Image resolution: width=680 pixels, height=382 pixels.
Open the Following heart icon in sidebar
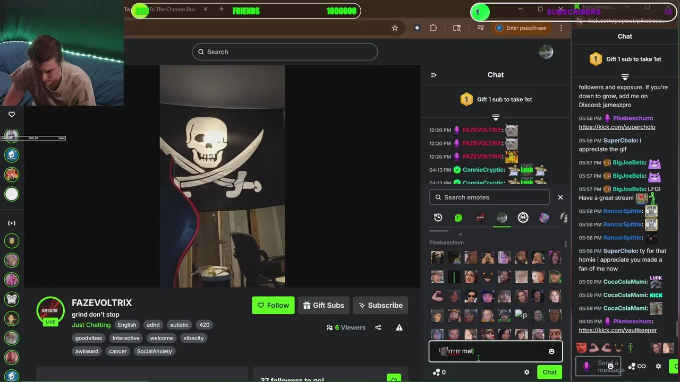coord(12,114)
